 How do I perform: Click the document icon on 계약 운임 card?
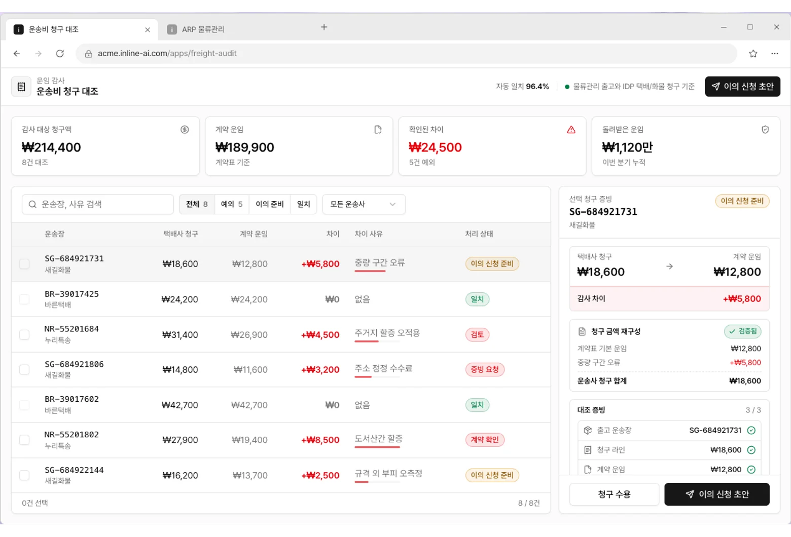378,130
